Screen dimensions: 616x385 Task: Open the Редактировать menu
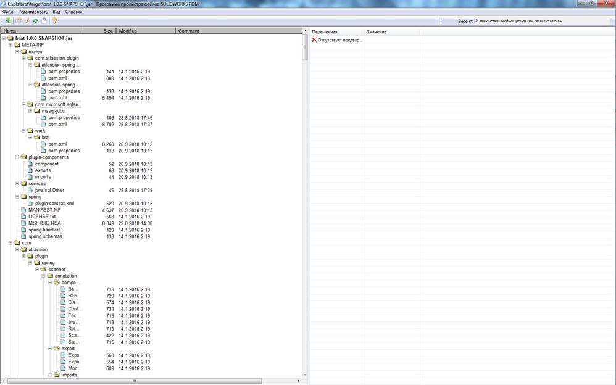(33, 12)
